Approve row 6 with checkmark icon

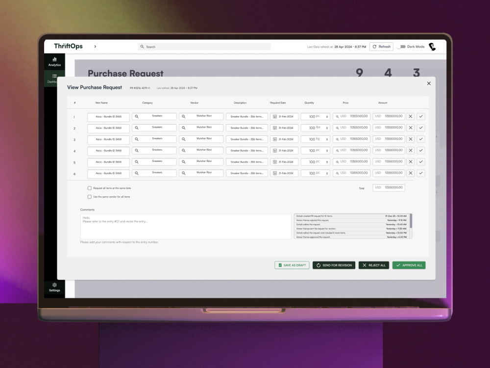pyautogui.click(x=421, y=173)
